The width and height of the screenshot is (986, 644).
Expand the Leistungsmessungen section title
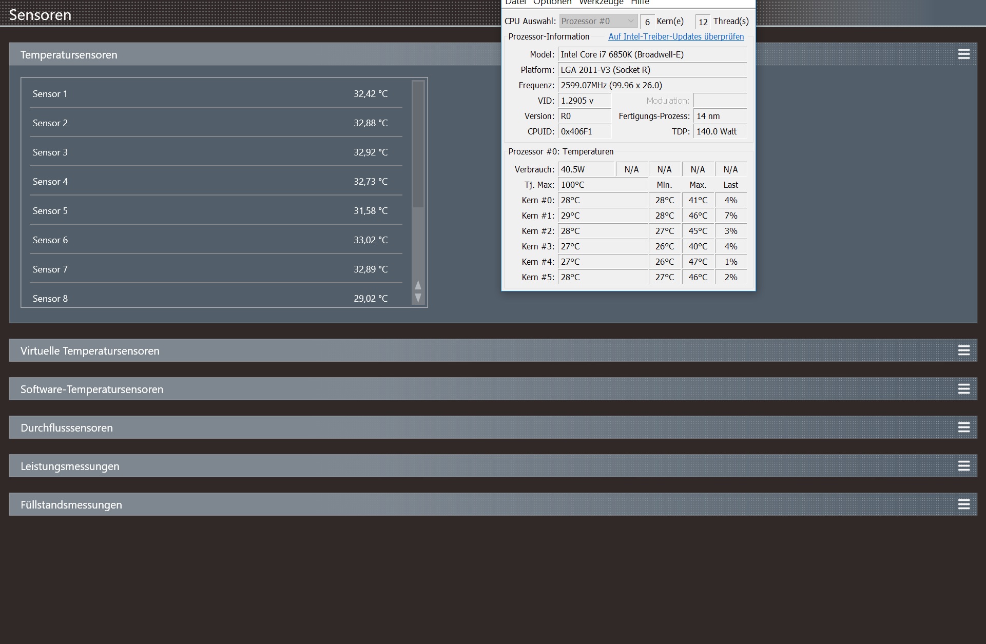(x=70, y=466)
